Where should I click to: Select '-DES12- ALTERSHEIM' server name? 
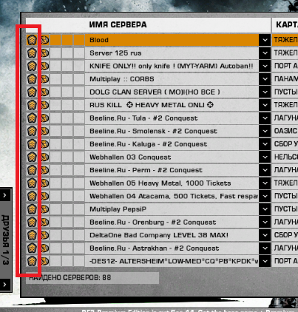(x=174, y=261)
